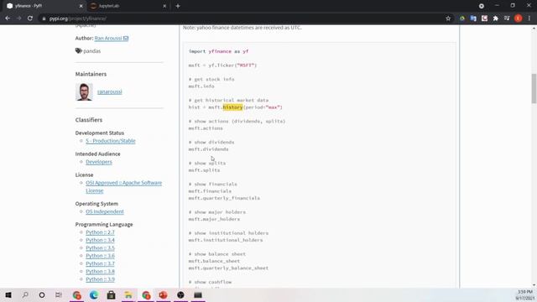Reload the PyPI page

click(x=30, y=18)
